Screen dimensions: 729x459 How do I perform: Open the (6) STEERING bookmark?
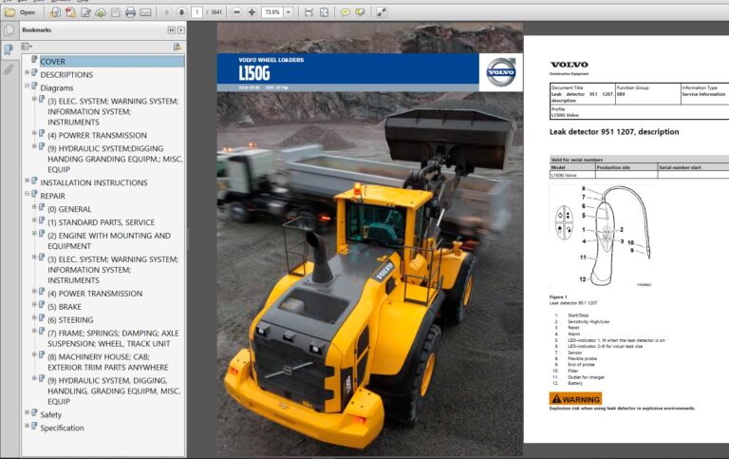[70, 320]
